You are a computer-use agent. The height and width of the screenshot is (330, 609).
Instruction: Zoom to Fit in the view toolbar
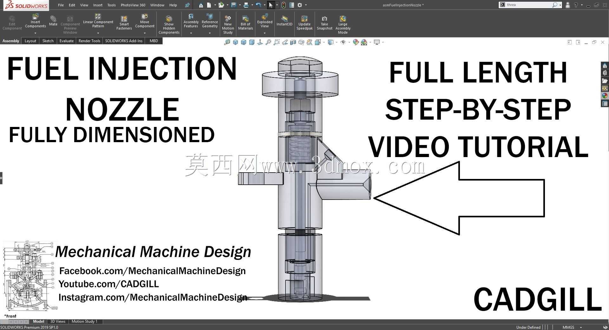point(268,42)
